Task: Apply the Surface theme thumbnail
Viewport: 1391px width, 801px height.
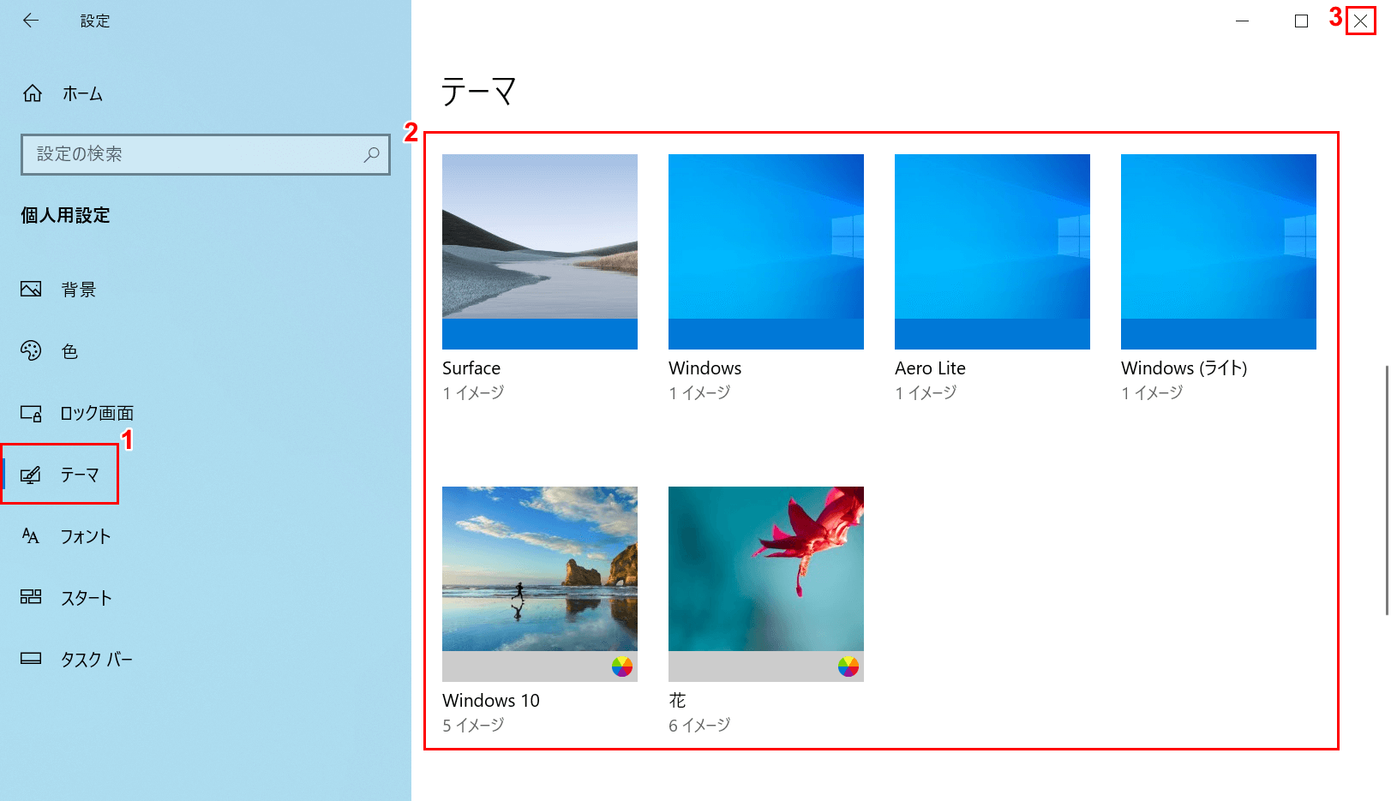Action: (x=540, y=252)
